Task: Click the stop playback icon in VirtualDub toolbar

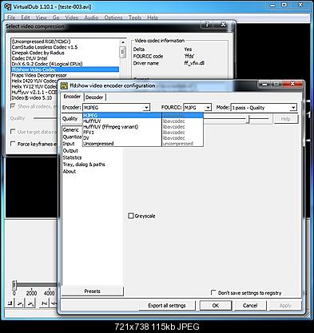Action: (10, 303)
